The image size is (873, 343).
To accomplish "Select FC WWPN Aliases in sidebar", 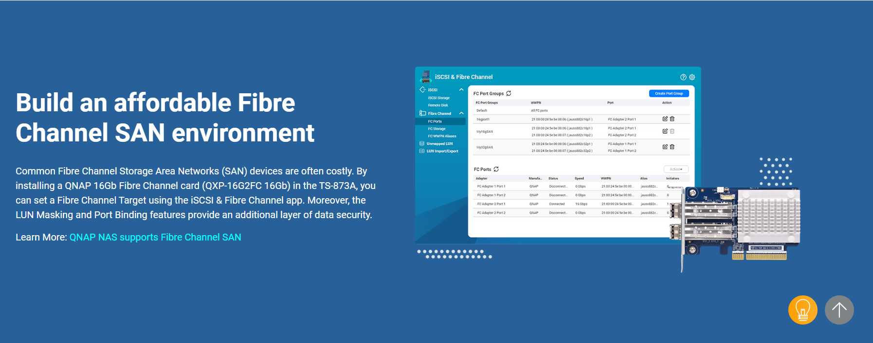I will (x=442, y=136).
